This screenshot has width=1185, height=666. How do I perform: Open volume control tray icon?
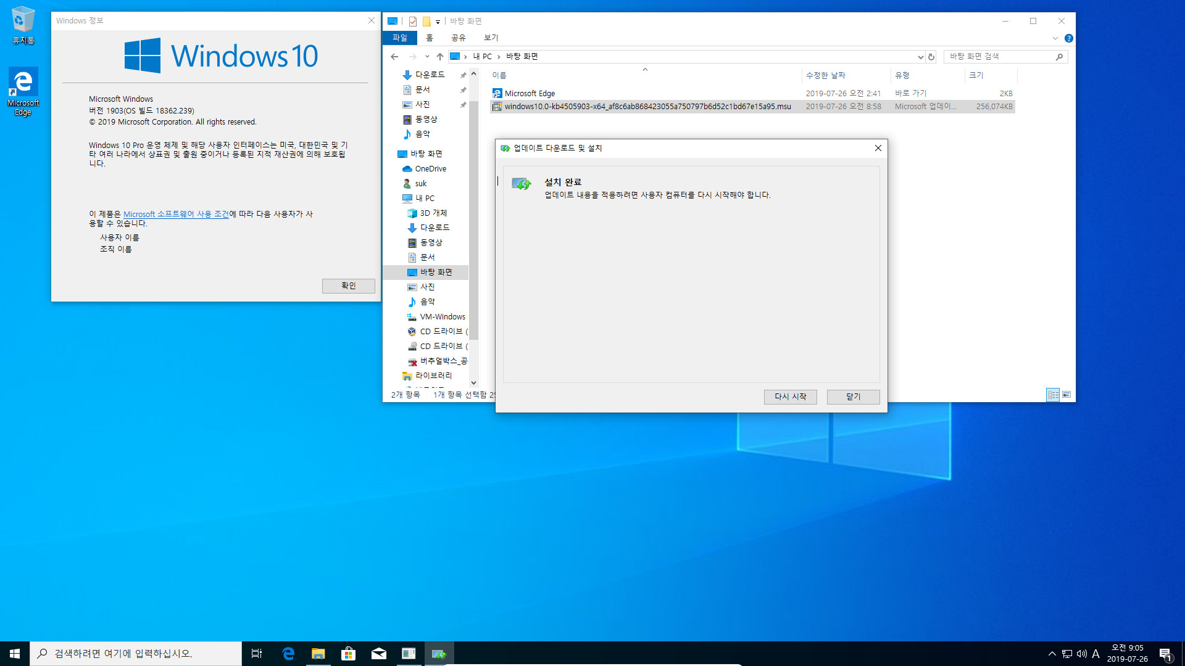(1081, 654)
